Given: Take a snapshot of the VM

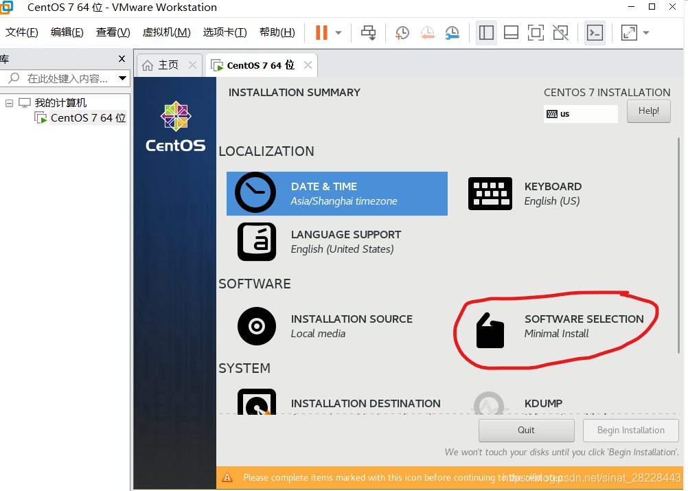Looking at the screenshot, I should (x=402, y=32).
